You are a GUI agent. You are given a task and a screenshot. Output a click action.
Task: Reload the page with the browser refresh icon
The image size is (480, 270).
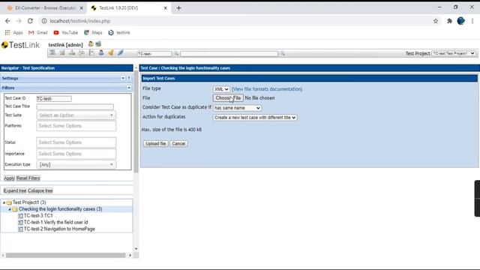coord(30,21)
